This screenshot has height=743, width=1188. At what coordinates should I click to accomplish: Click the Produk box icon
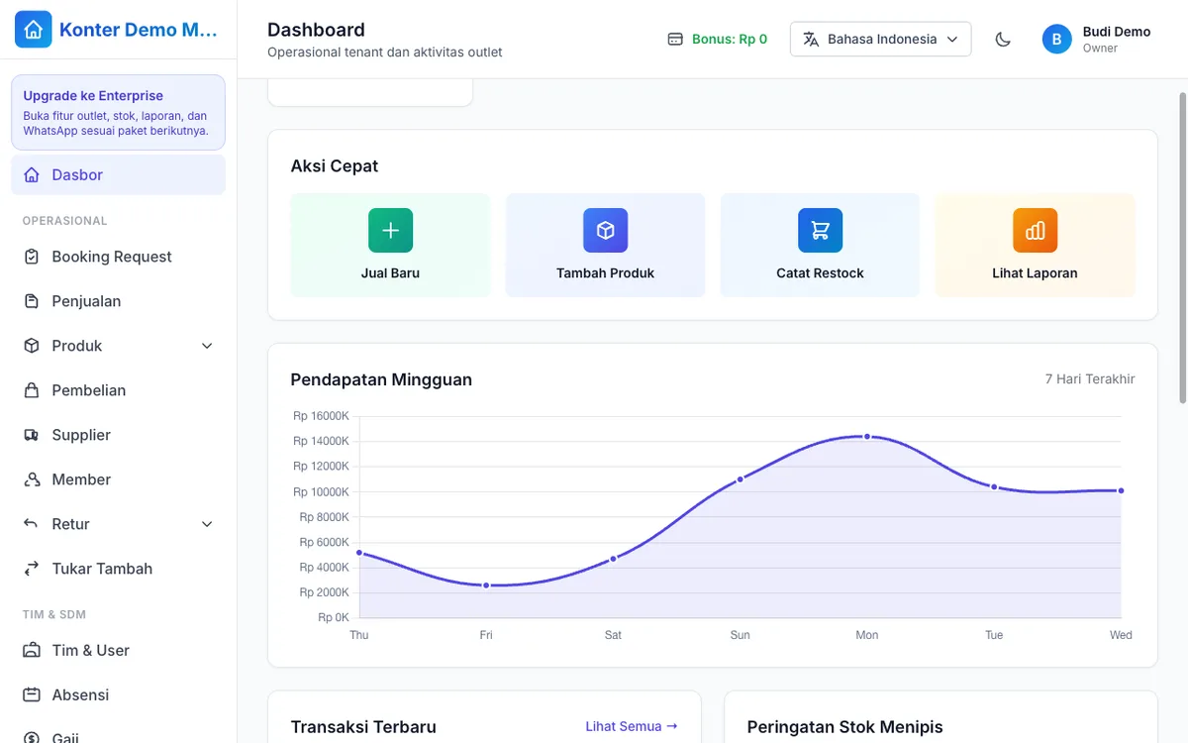(32, 346)
